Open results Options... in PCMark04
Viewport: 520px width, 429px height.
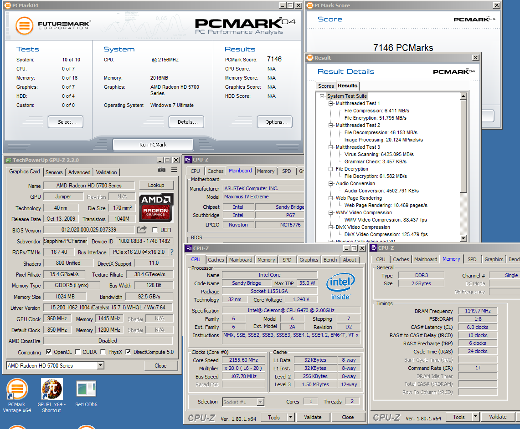pos(275,122)
